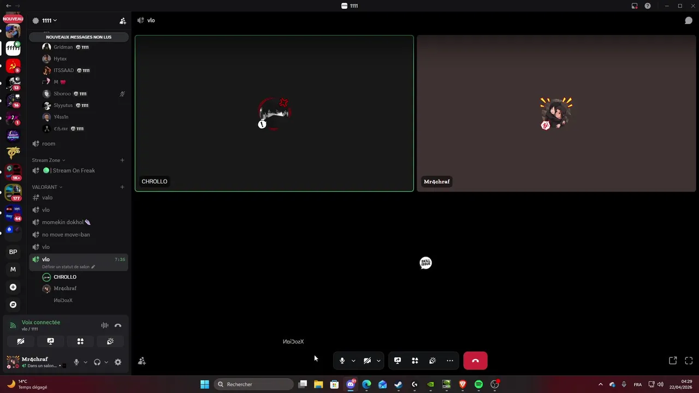Turn on camera in call controls

point(367,361)
